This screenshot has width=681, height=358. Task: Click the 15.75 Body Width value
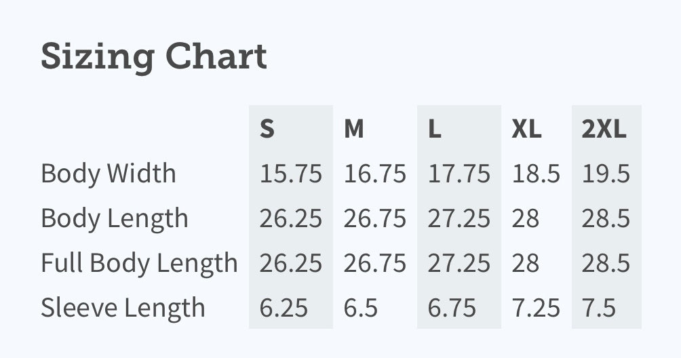coord(290,174)
